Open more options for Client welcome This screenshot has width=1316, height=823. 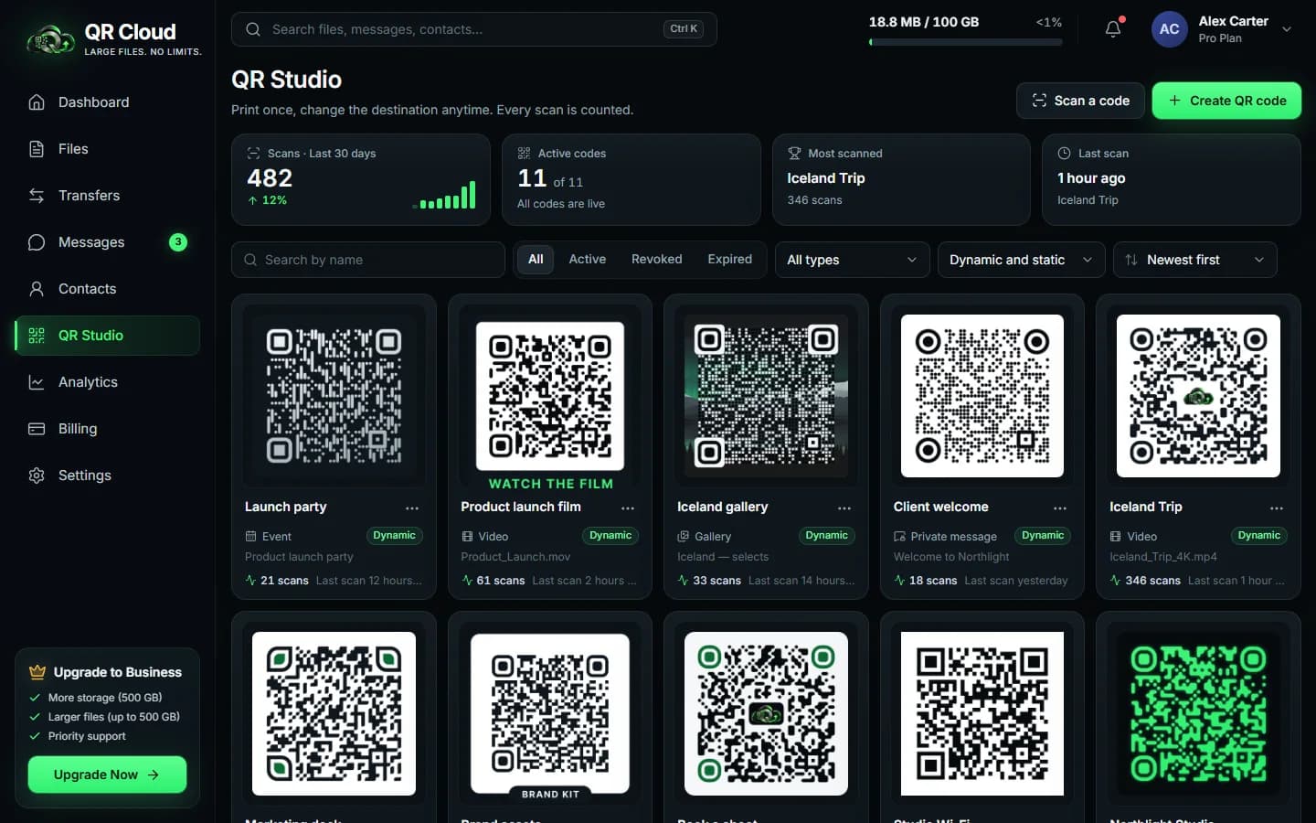1060,508
